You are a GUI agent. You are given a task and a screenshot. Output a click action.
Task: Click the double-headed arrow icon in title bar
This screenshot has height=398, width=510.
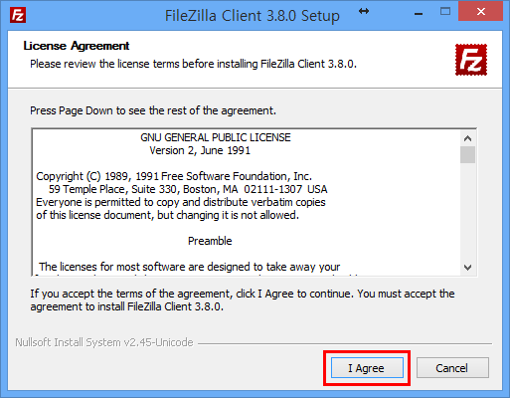click(364, 11)
